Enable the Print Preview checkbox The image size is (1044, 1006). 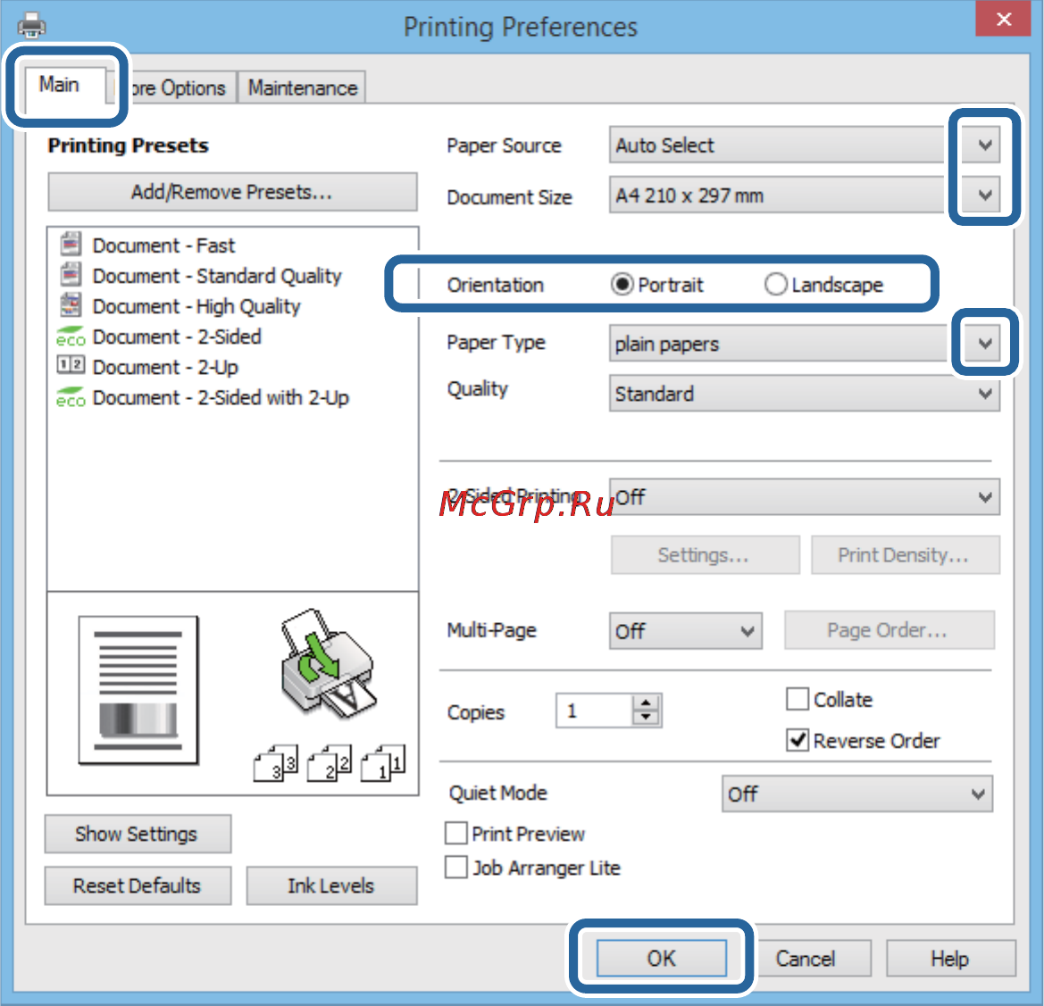[x=456, y=833]
